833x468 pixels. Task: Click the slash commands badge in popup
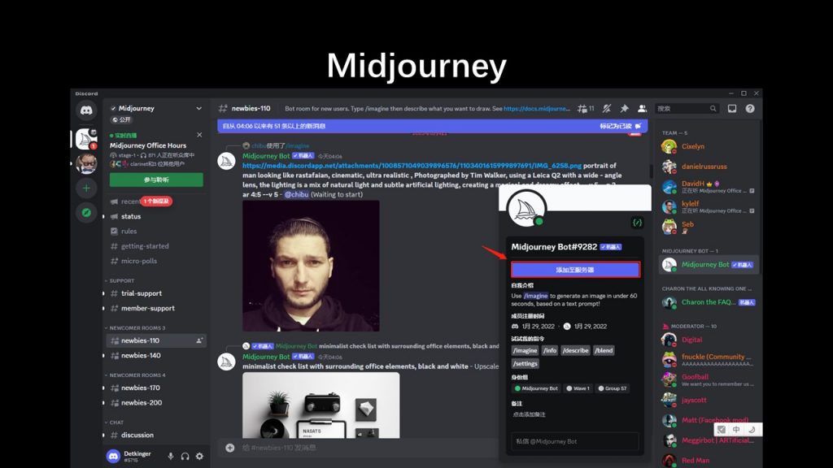(637, 223)
